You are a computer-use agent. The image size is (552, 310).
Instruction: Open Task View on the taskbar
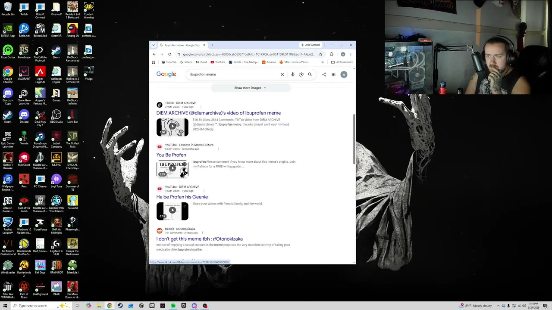point(78,306)
